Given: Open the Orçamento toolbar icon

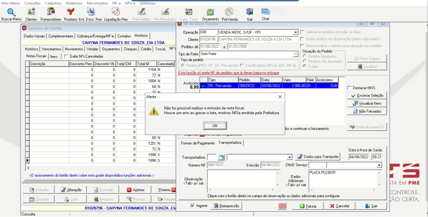Looking at the screenshot, I should [210, 12].
